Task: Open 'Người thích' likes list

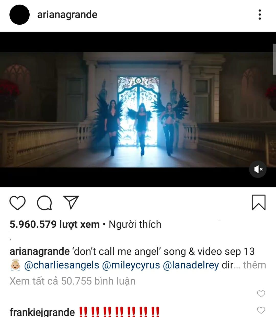Action: (x=135, y=224)
